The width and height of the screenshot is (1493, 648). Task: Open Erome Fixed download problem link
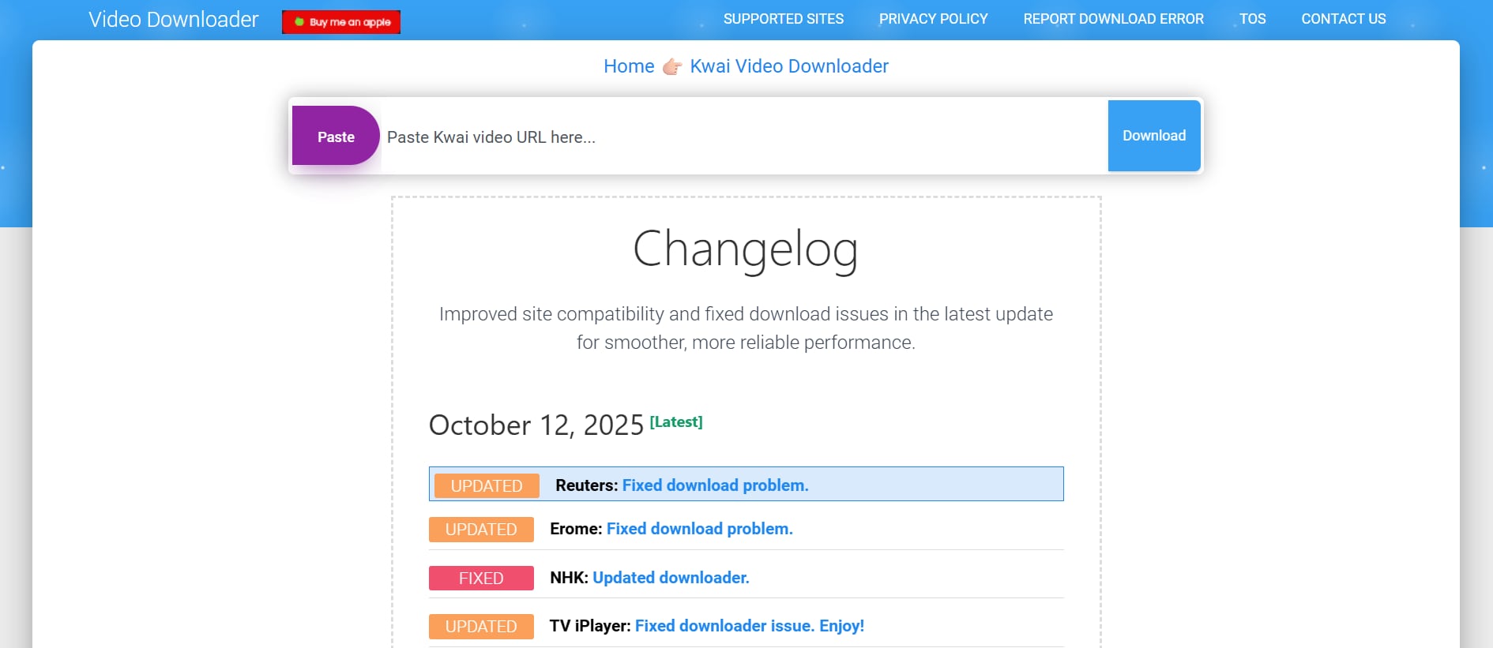coord(699,529)
